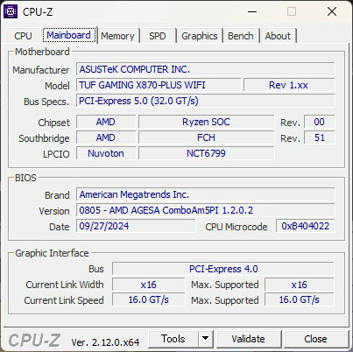Click southbridge vendor AMD field
The height and width of the screenshot is (352, 353).
pos(106,137)
